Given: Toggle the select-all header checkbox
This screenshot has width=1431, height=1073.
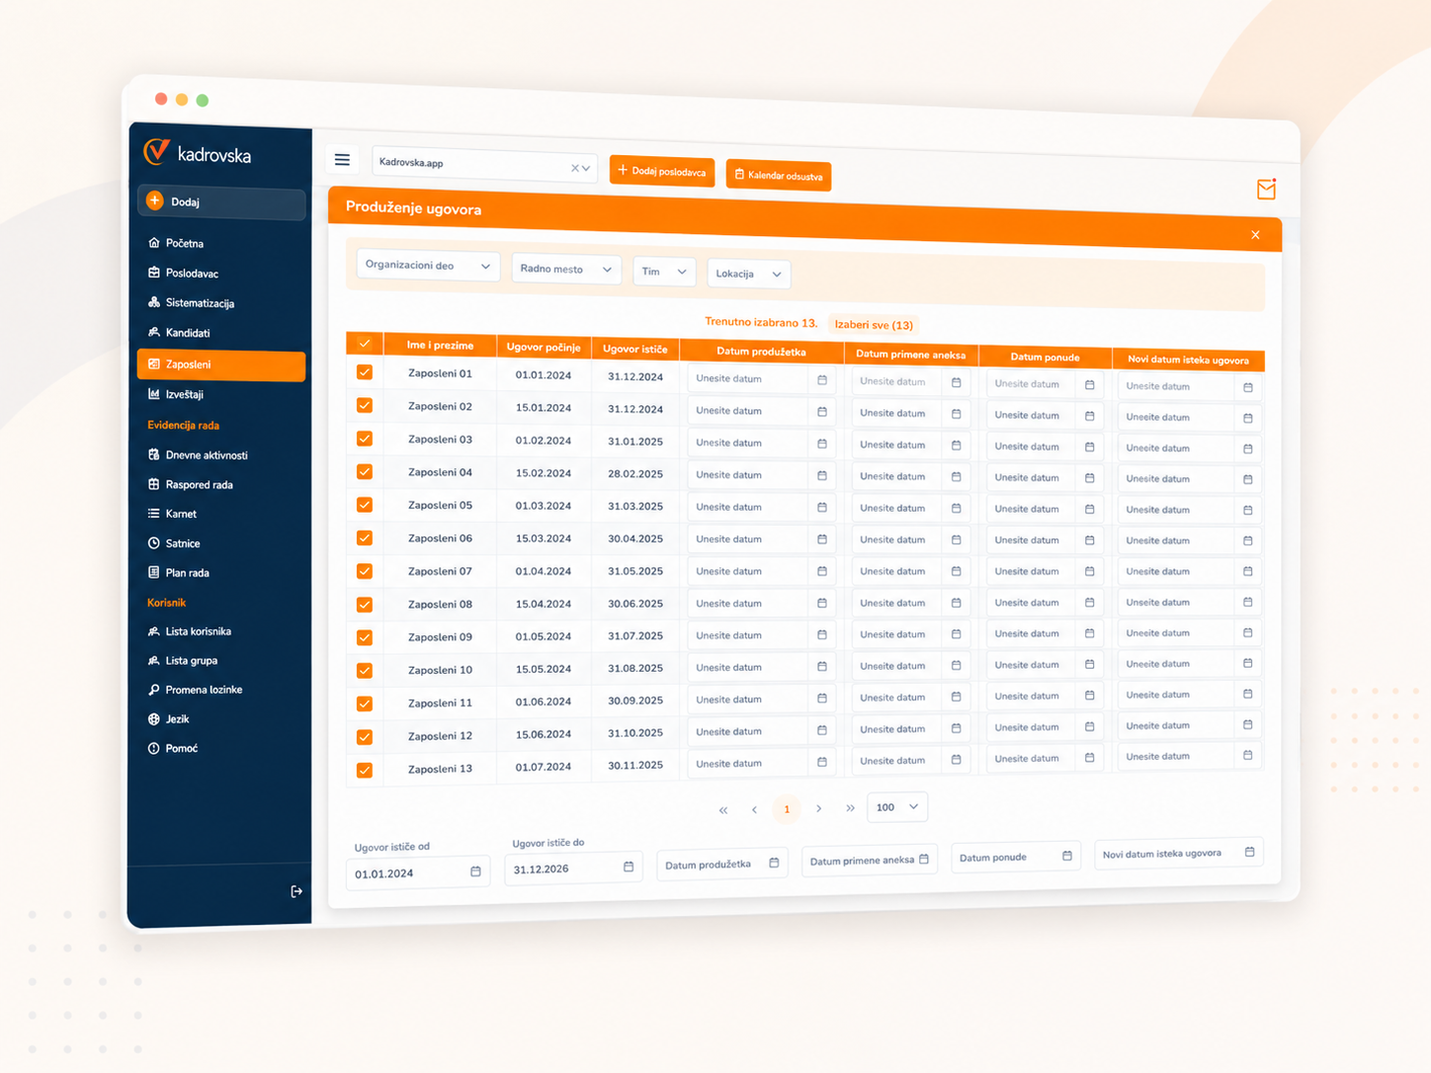Looking at the screenshot, I should (365, 343).
